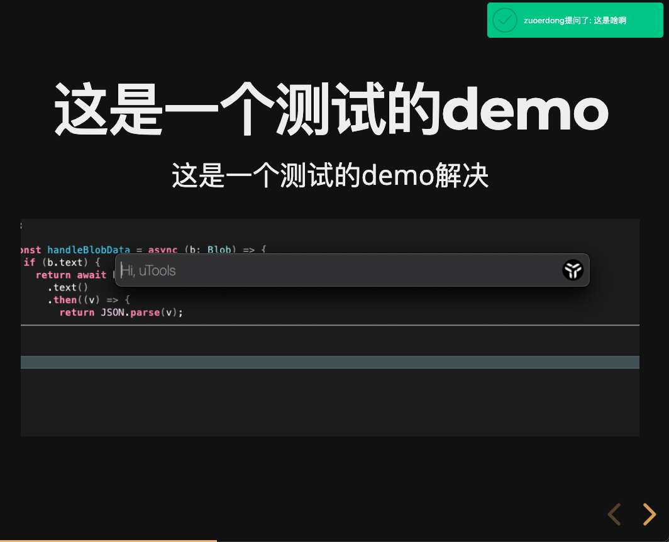Go to the next slide arrow
This screenshot has height=542, width=669.
pyautogui.click(x=650, y=514)
